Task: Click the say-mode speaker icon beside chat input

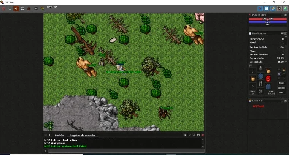Action: tap(45, 151)
